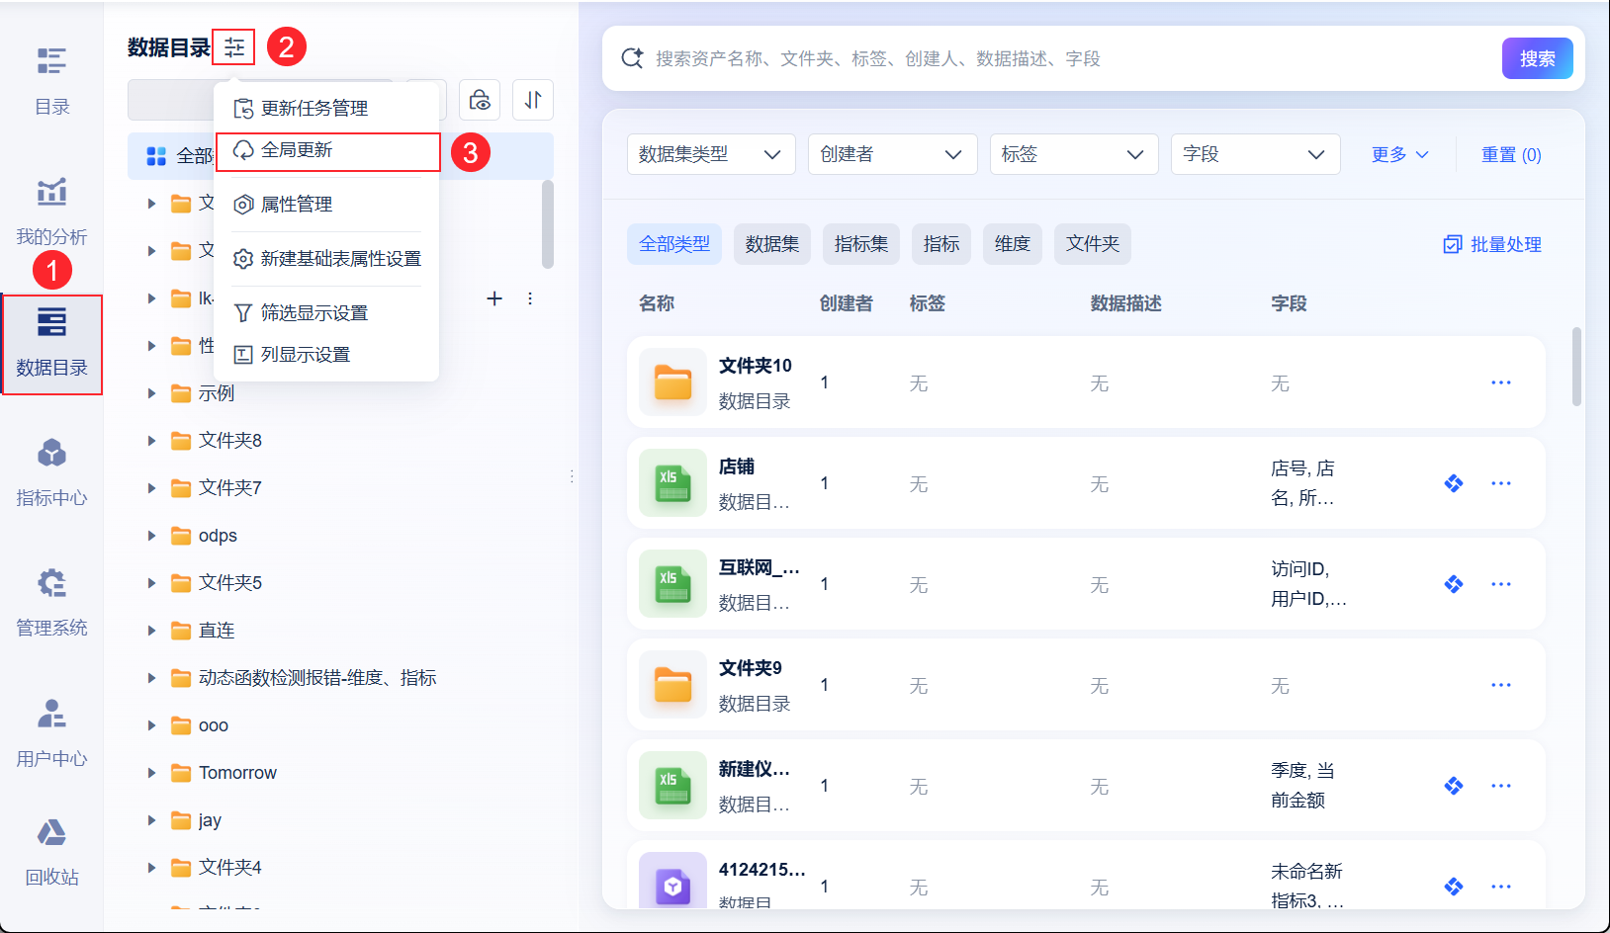This screenshot has height=933, width=1610.
Task: Click the folder-view icon in tree toolbar
Action: pyautogui.click(x=480, y=100)
